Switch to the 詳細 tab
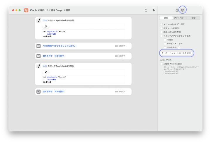Image resolution: width=211 pixels, height=143 pixels. click(166, 18)
